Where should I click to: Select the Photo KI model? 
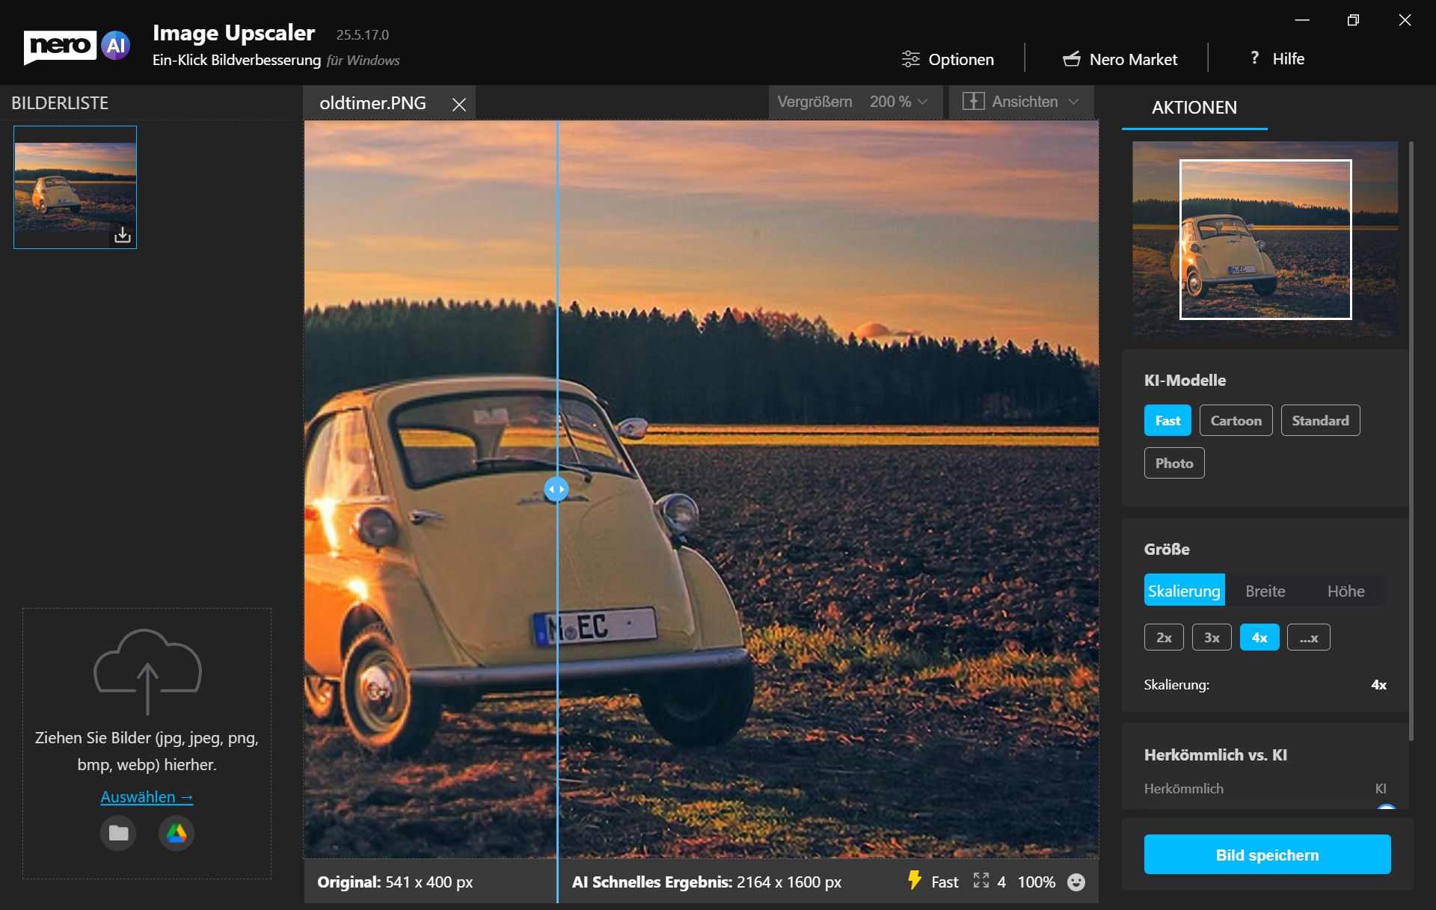click(x=1174, y=463)
